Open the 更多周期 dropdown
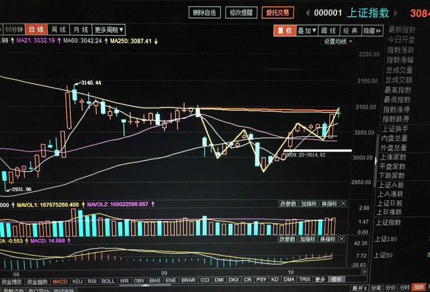Viewport: 430px width, 292px height. click(109, 30)
